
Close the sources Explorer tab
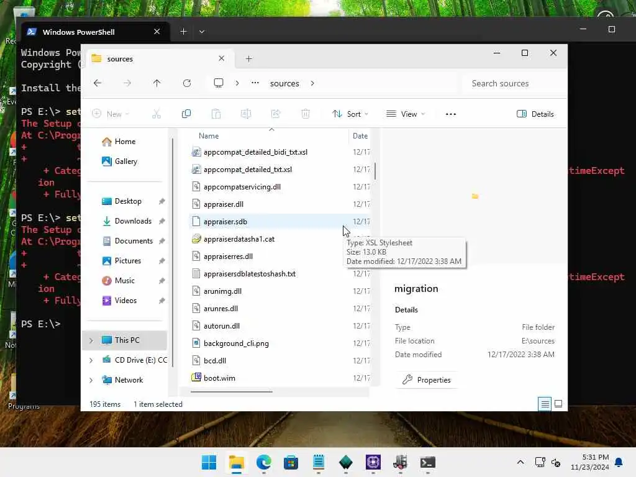point(222,58)
